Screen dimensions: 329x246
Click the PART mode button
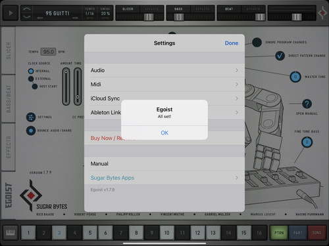tap(297, 233)
